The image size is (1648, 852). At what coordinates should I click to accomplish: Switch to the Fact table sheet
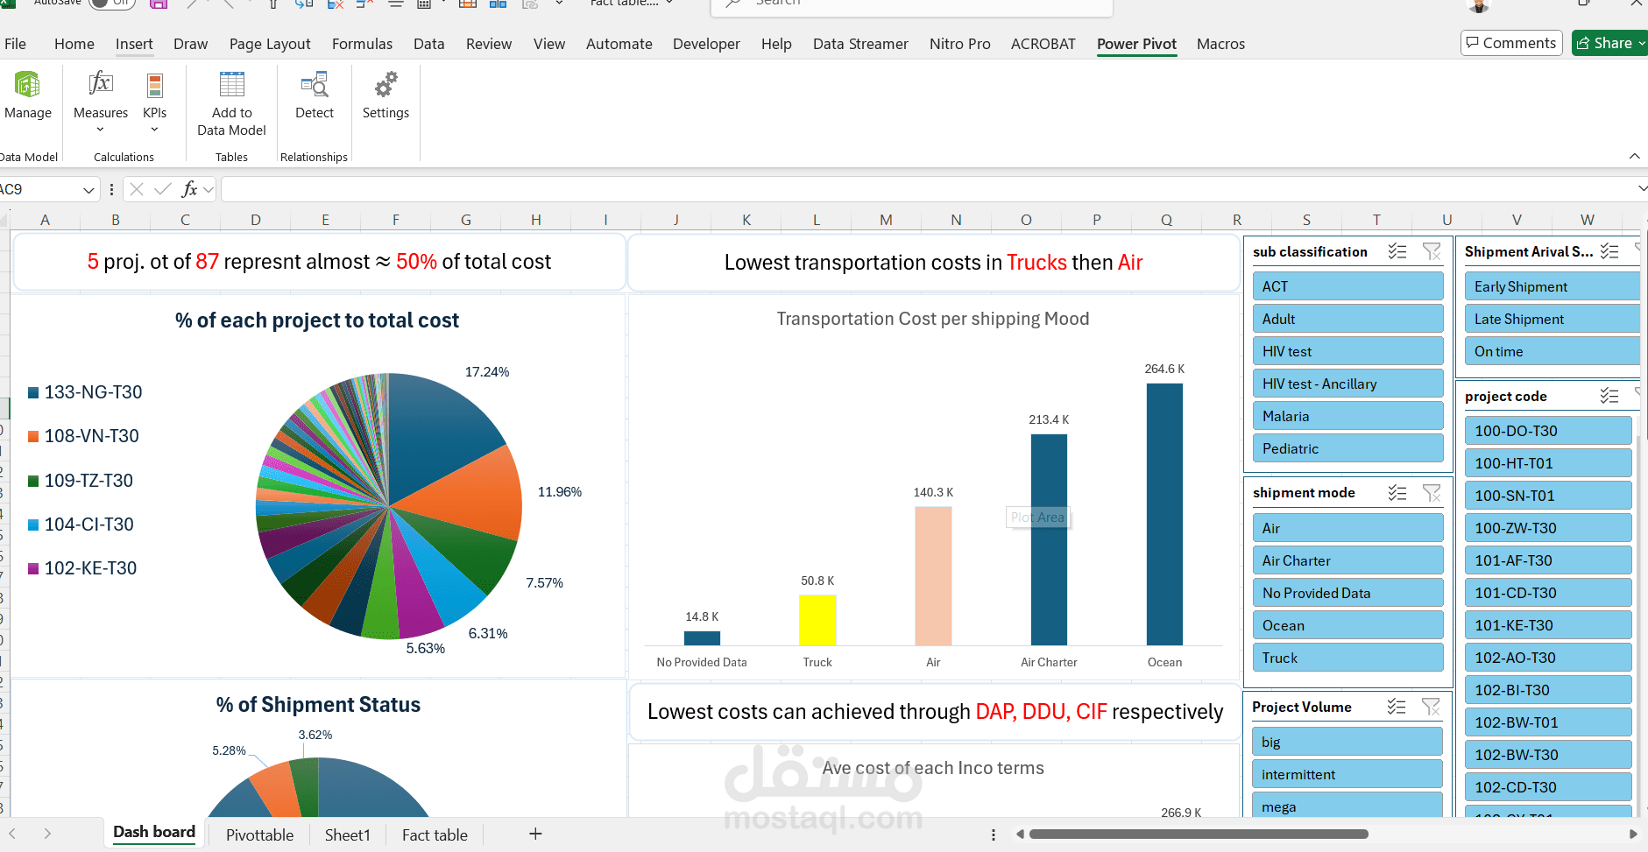coord(435,835)
